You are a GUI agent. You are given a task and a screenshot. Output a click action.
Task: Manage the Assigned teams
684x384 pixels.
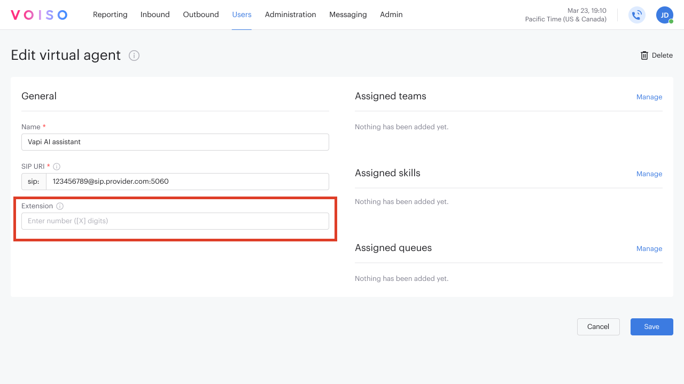click(649, 97)
